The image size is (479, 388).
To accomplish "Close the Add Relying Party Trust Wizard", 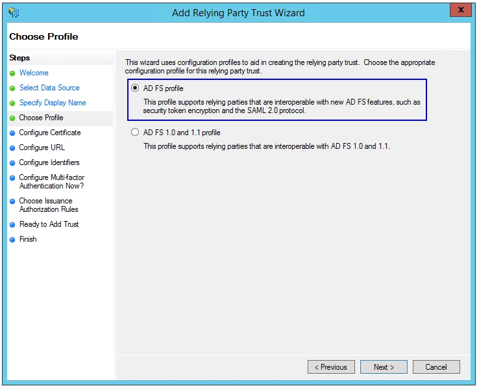I will coord(461,10).
